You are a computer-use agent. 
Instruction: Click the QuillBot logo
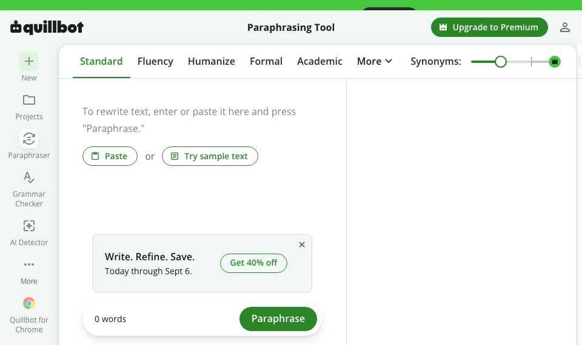coord(47,27)
